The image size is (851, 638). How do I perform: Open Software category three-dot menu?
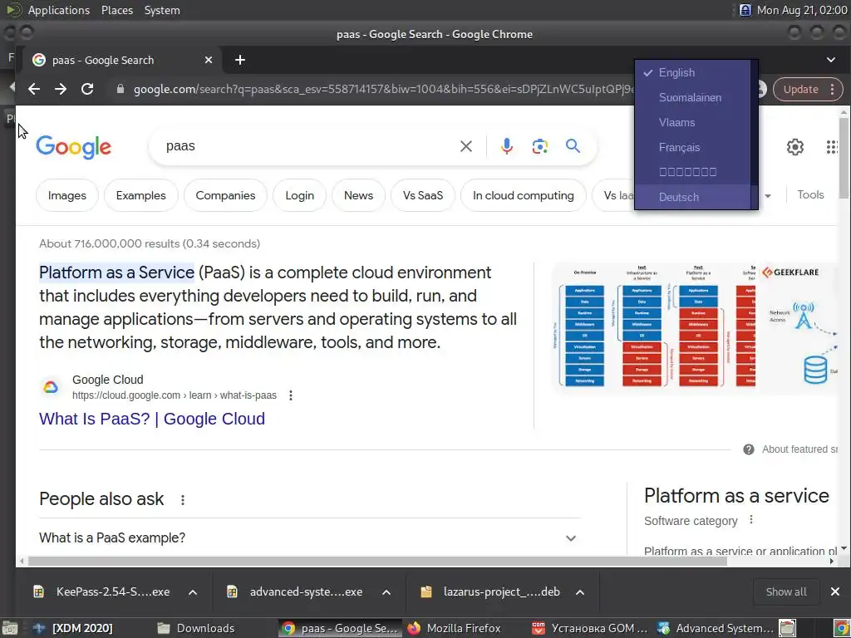tap(751, 520)
